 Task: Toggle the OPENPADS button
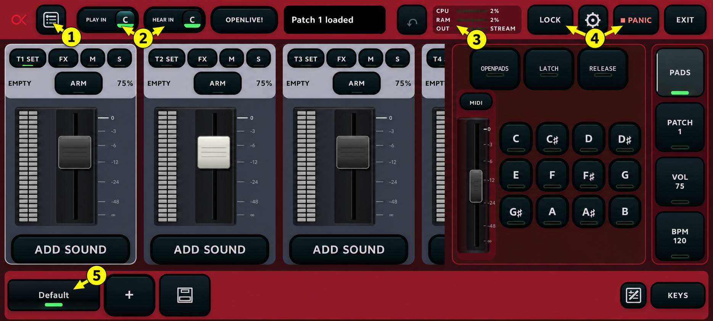point(494,69)
